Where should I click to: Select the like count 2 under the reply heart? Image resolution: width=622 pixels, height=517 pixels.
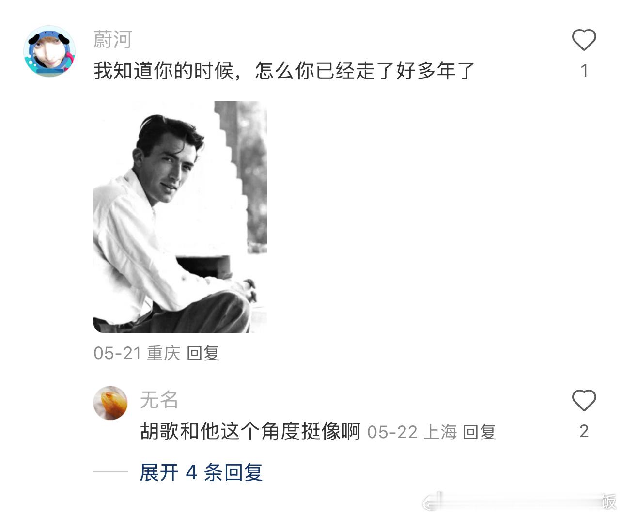tap(584, 431)
